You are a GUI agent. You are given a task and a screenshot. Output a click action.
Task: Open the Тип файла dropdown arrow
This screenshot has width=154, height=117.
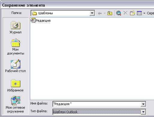143,112
